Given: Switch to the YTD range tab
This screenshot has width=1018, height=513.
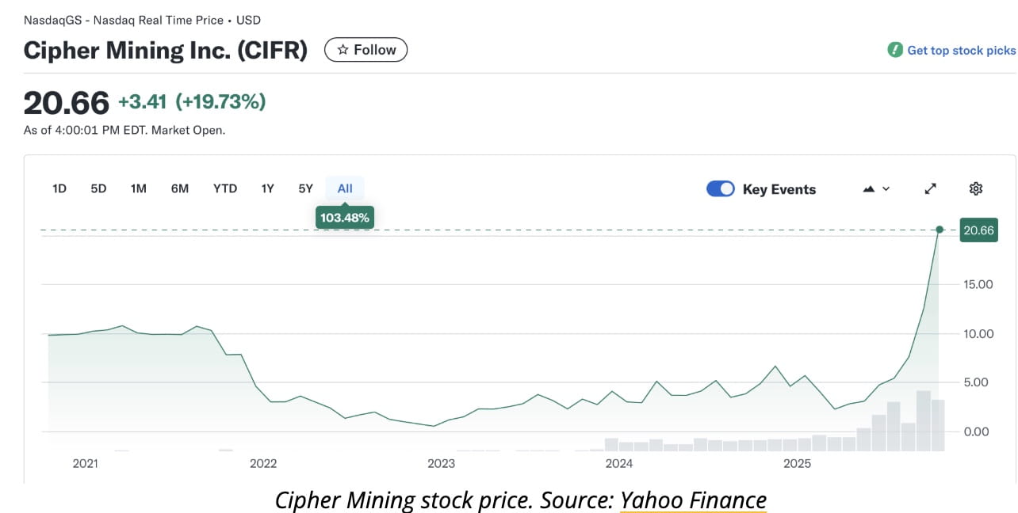Looking at the screenshot, I should click(224, 188).
